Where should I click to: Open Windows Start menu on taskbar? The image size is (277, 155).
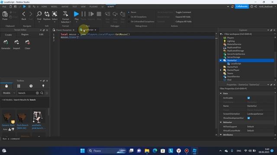pyautogui.click(x=83, y=151)
